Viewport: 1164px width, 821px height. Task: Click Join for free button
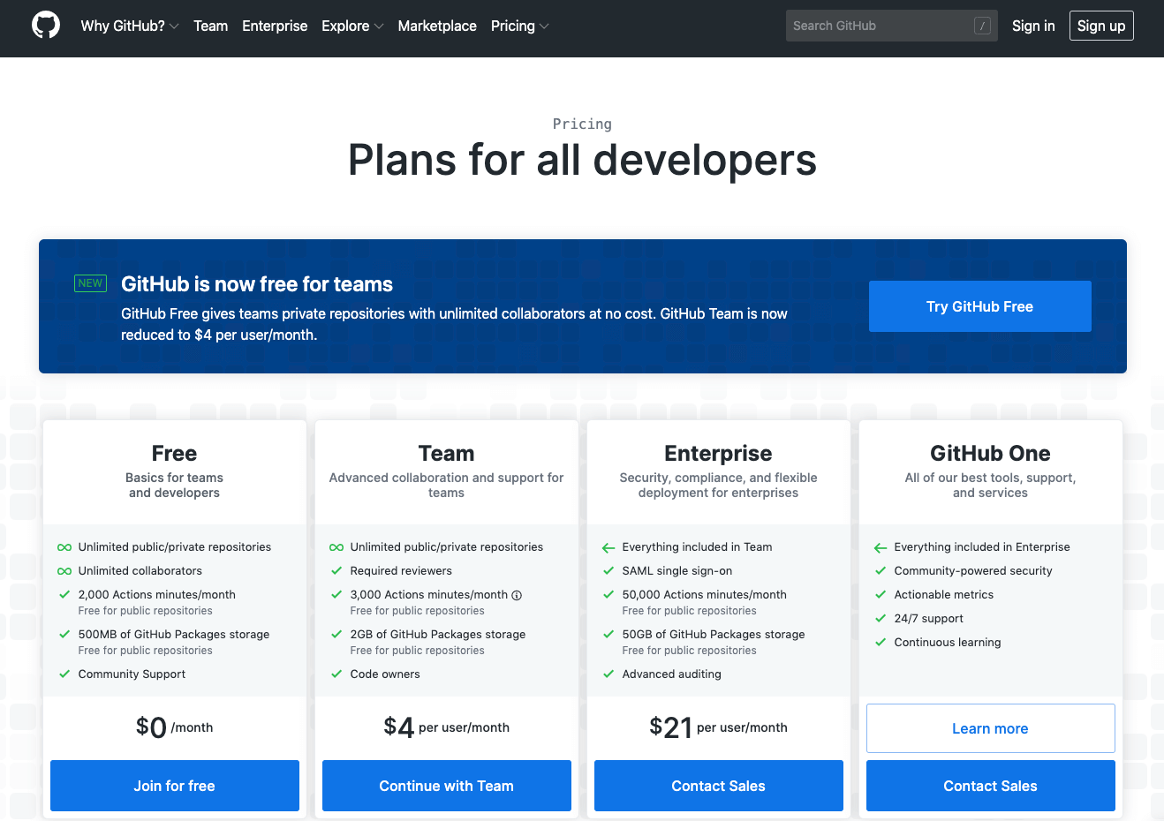point(175,786)
